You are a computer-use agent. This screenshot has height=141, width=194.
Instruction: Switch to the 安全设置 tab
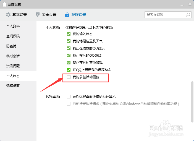46,15
